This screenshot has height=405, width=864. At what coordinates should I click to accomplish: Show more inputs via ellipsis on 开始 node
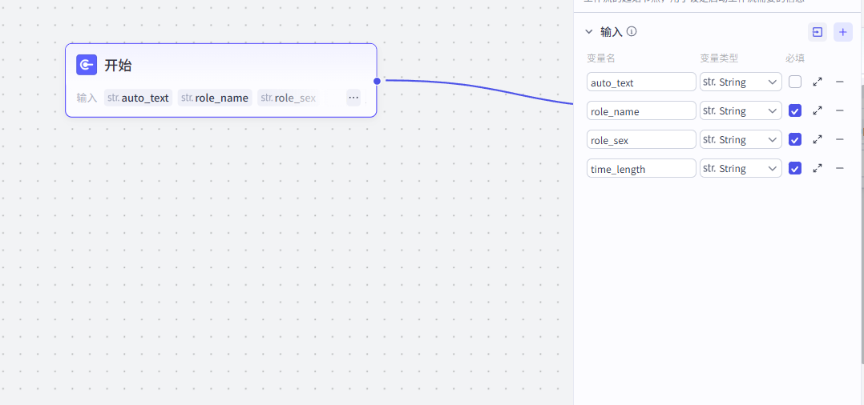coord(353,98)
